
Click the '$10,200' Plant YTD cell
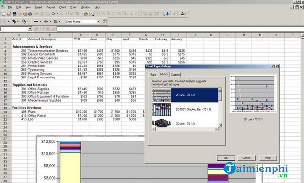tap(82, 112)
